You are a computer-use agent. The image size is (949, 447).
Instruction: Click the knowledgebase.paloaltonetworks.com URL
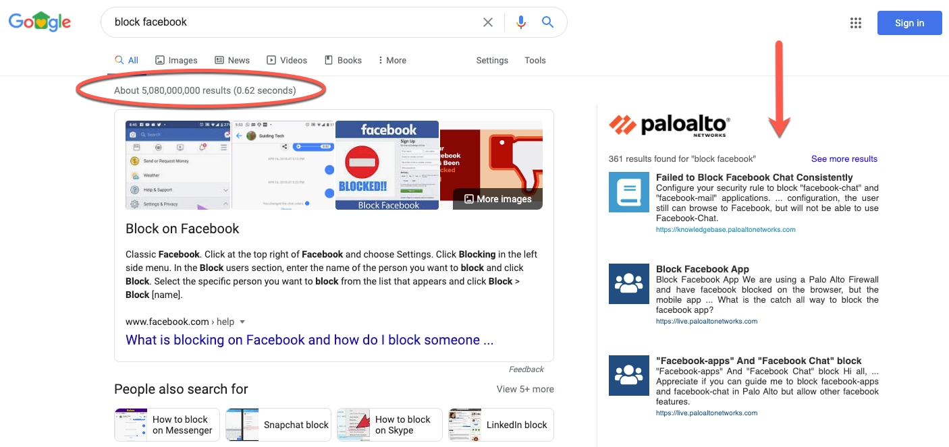[726, 230]
